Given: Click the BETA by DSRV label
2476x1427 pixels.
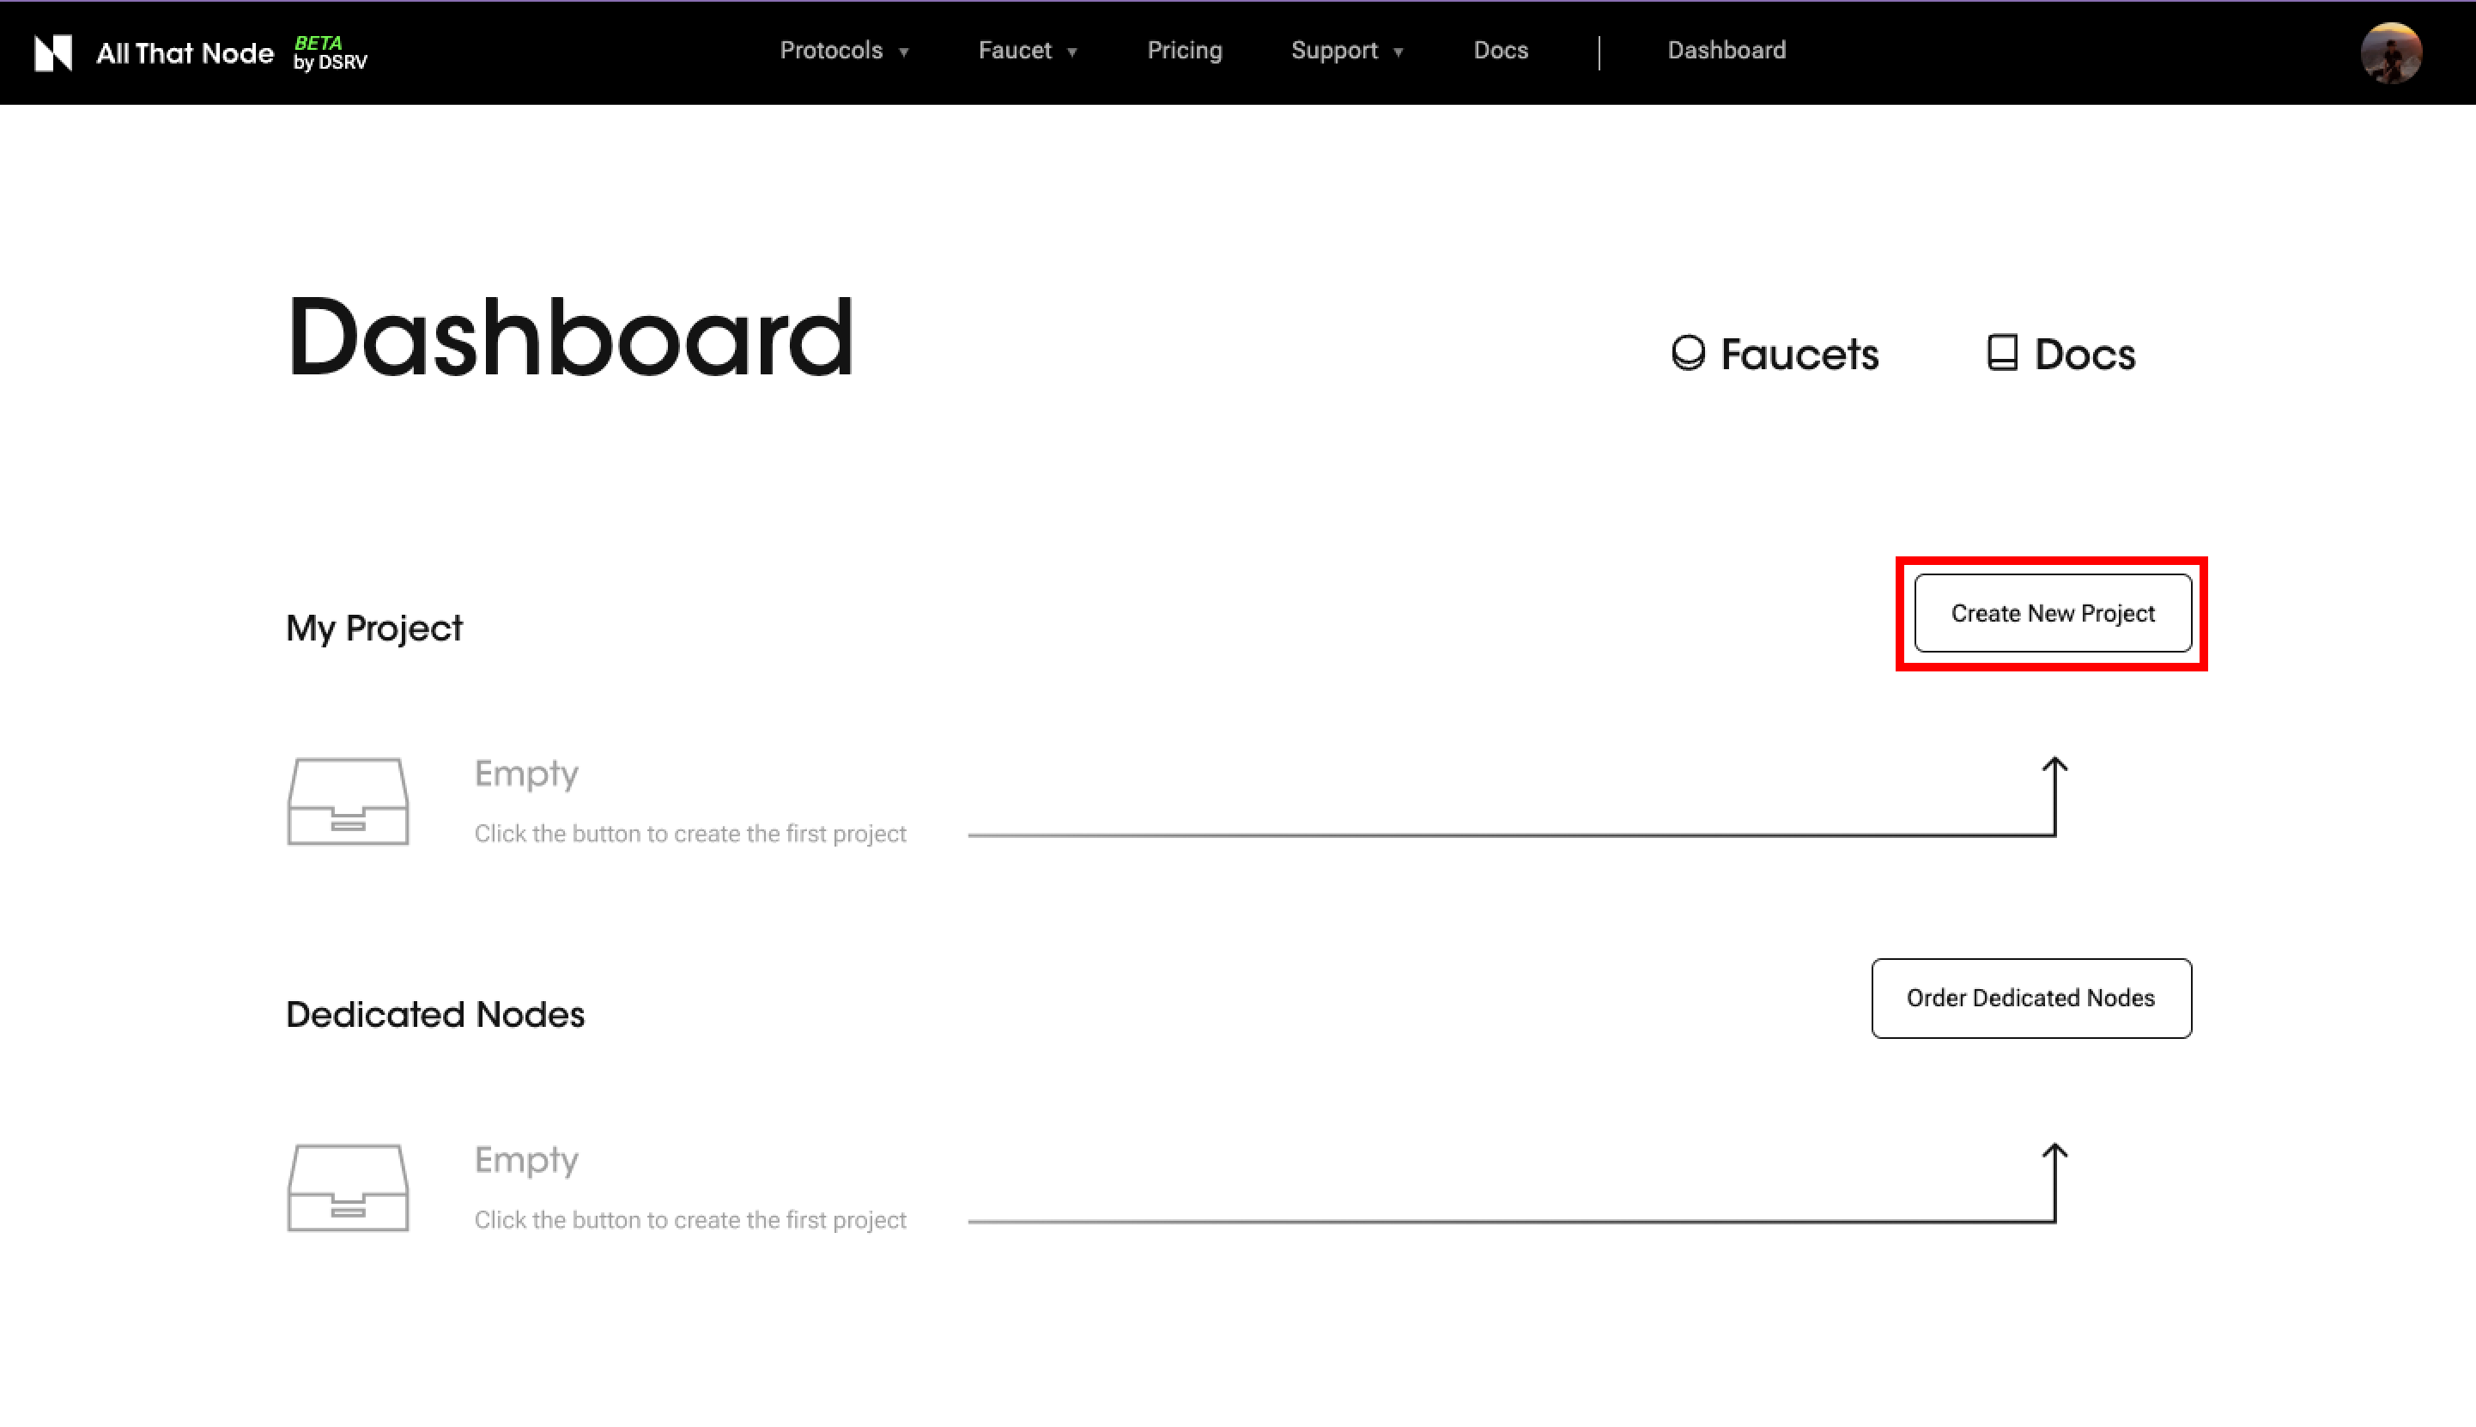Looking at the screenshot, I should pyautogui.click(x=331, y=53).
